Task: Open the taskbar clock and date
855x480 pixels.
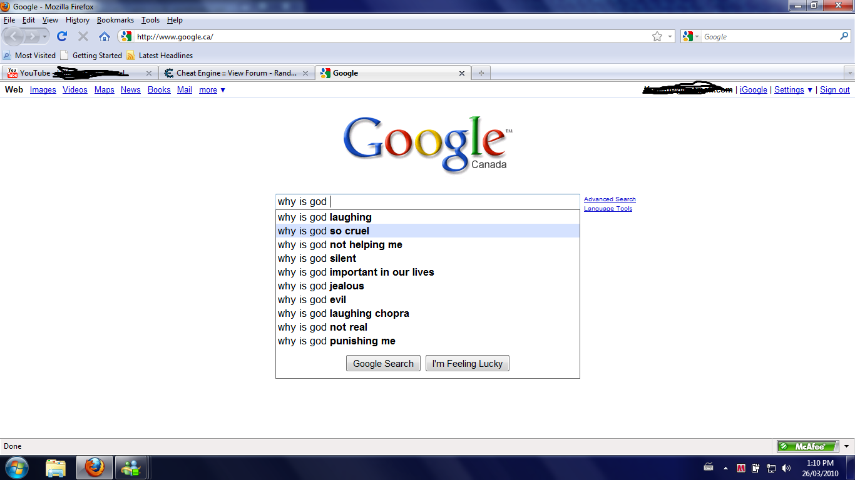Action: coord(820,468)
